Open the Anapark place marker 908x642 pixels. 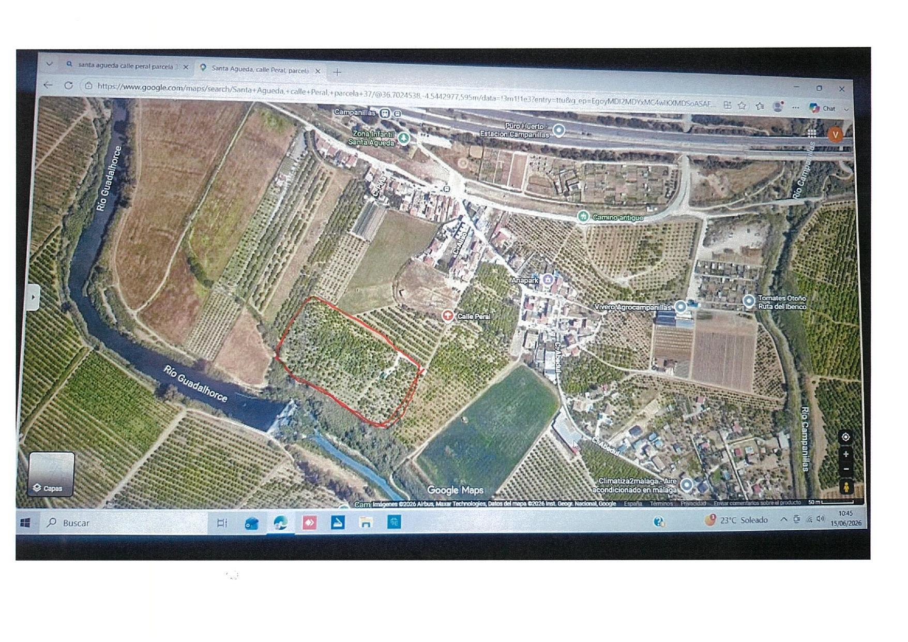(548, 280)
